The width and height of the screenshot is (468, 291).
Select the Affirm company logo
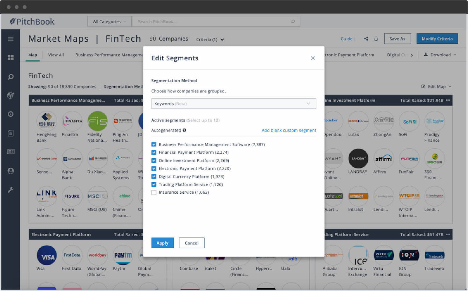click(x=383, y=159)
